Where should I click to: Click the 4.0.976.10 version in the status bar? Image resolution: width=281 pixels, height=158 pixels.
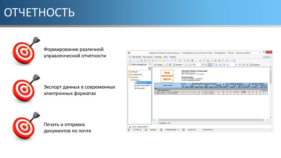coord(137,130)
